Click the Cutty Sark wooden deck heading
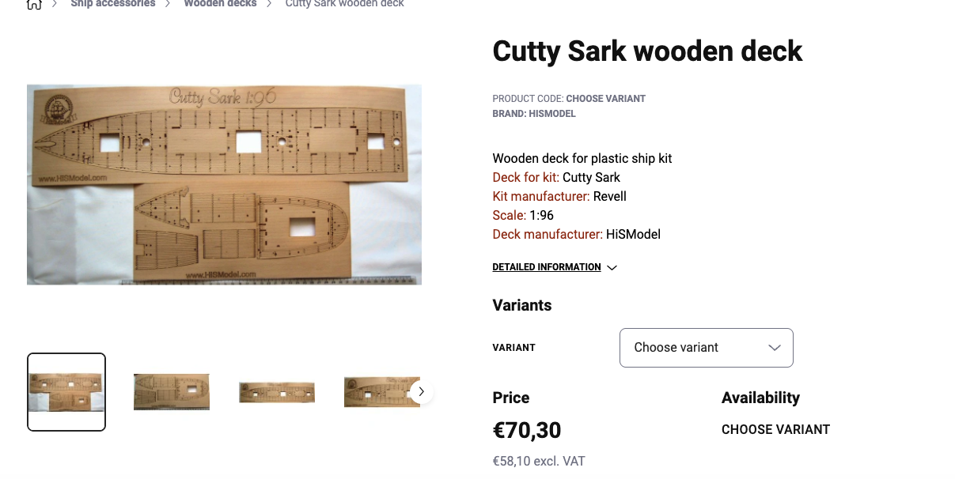 pyautogui.click(x=647, y=51)
